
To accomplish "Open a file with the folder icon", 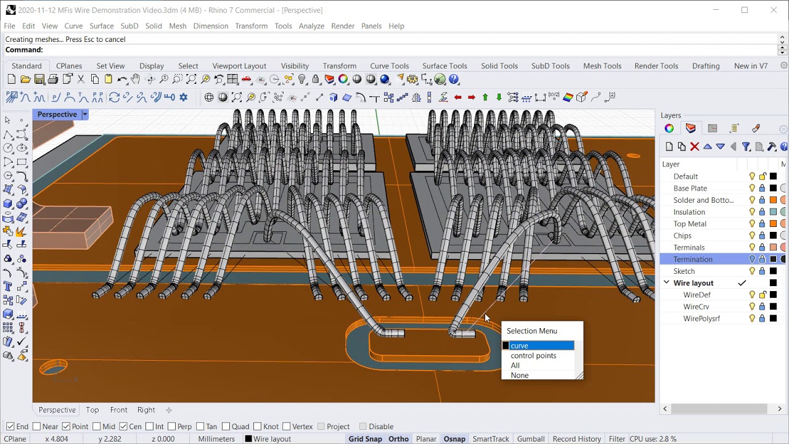I will [25, 80].
